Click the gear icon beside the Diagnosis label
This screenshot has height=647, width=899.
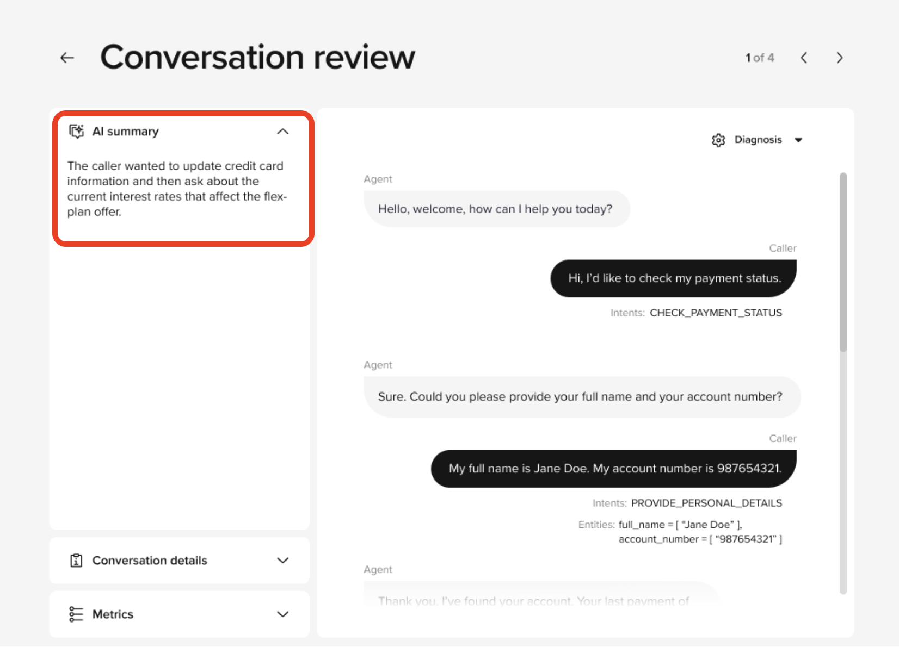(718, 140)
